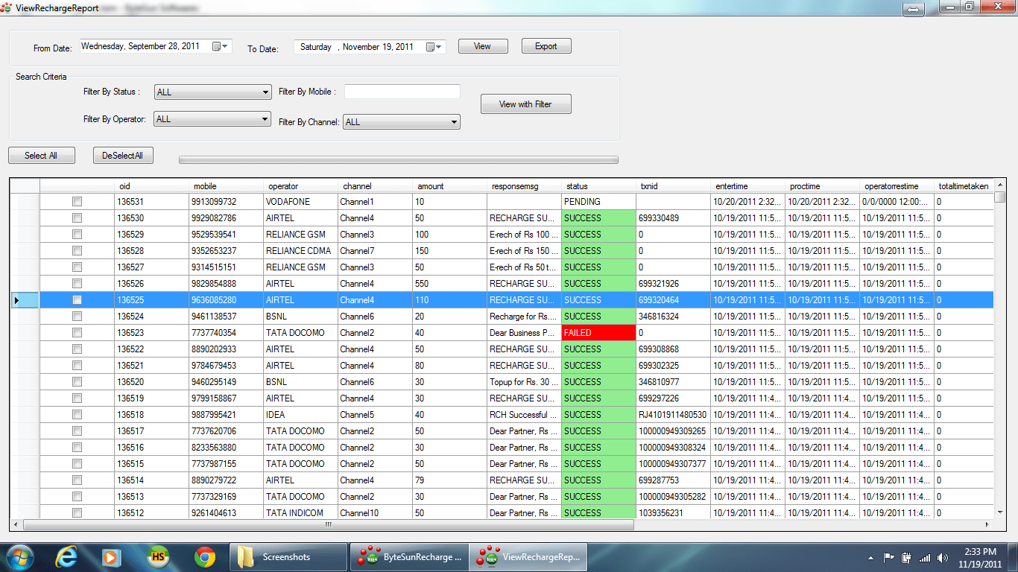Tick checkbox for oid 136529 row
The width and height of the screenshot is (1018, 572).
[77, 234]
